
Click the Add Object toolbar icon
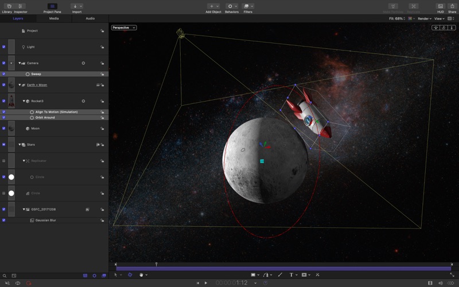211,6
